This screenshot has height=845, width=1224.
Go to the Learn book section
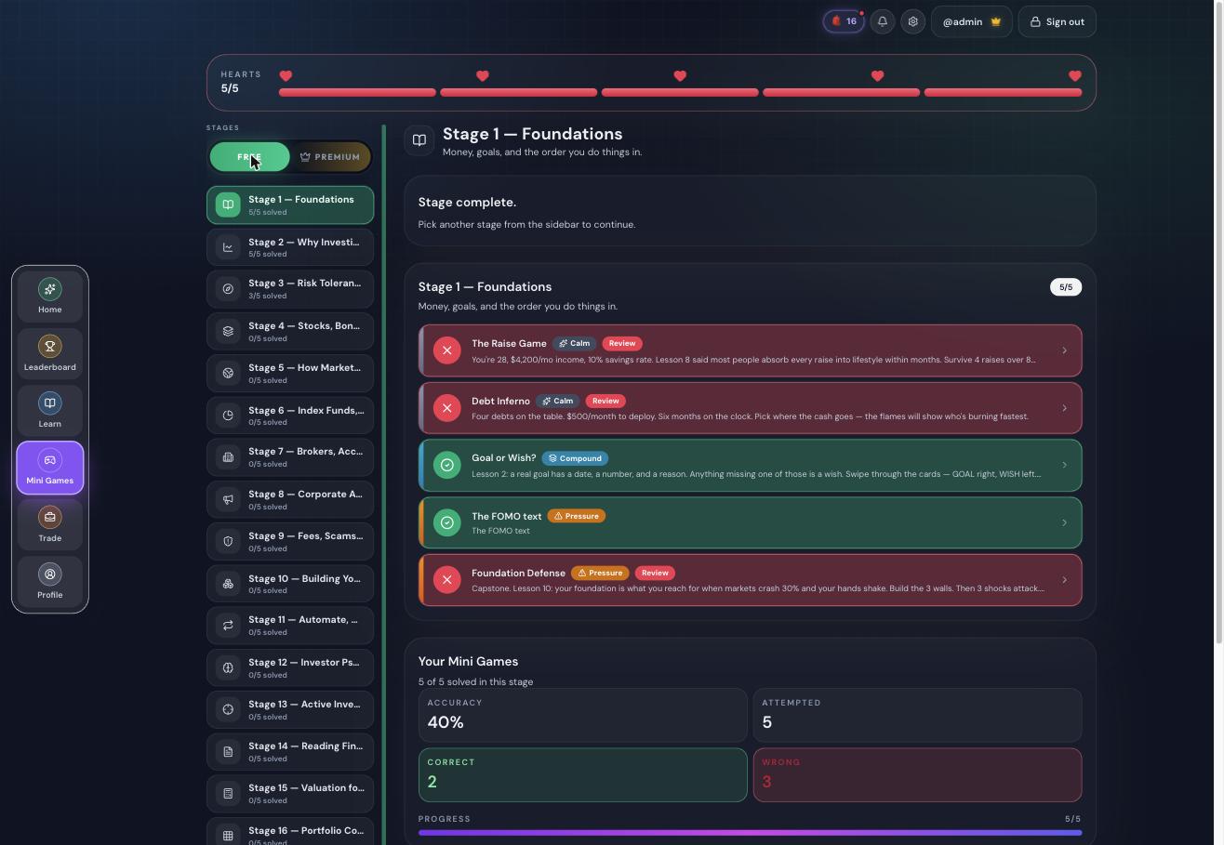coord(50,410)
